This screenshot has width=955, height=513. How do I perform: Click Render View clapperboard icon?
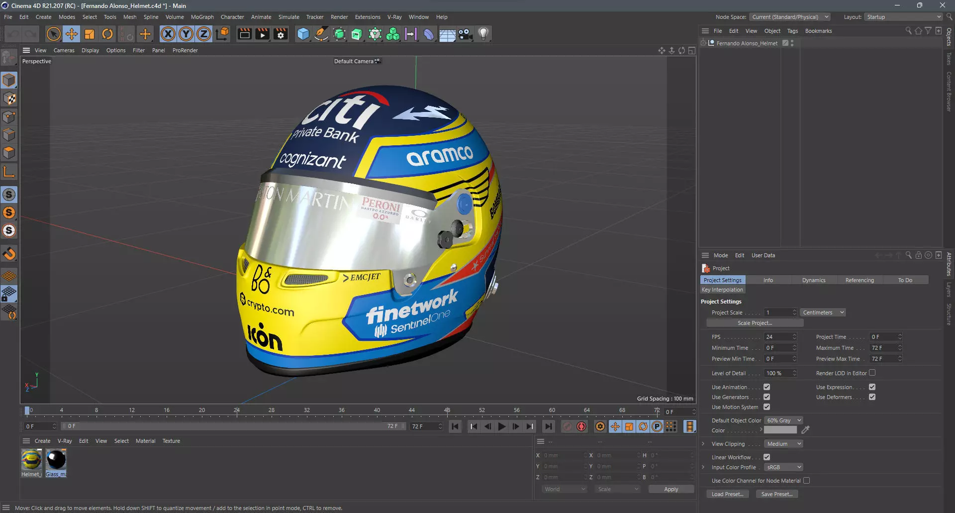click(244, 34)
